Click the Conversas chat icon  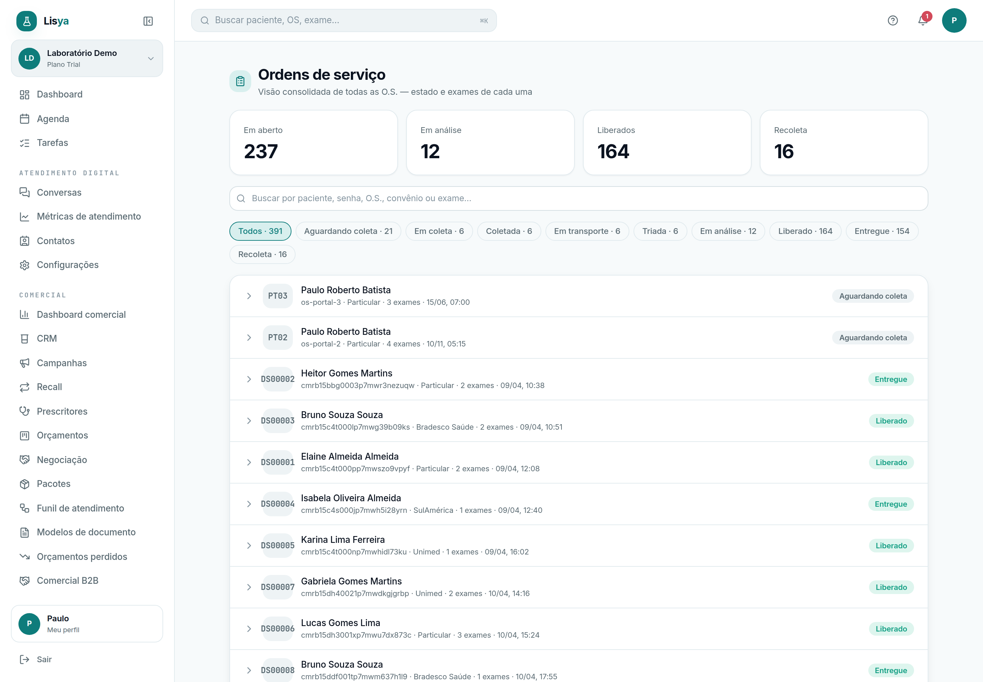[x=24, y=192]
